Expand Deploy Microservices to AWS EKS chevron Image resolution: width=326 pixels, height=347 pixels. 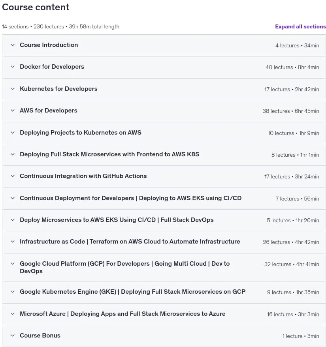[13, 220]
